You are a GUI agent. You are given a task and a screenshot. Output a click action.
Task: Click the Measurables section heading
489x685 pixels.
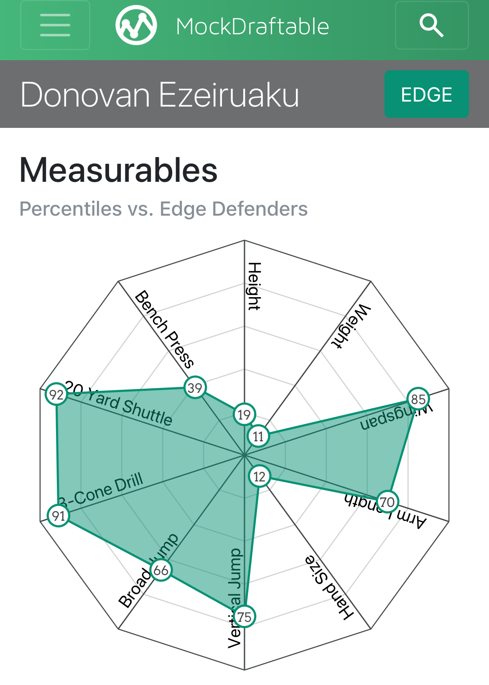(x=119, y=170)
